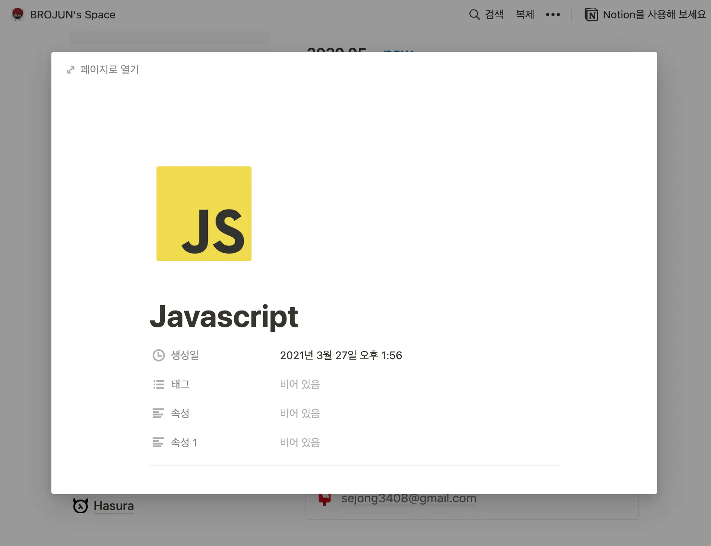Viewport: 711px width, 546px height.
Task: Click the Javascript page title
Action: pos(224,317)
